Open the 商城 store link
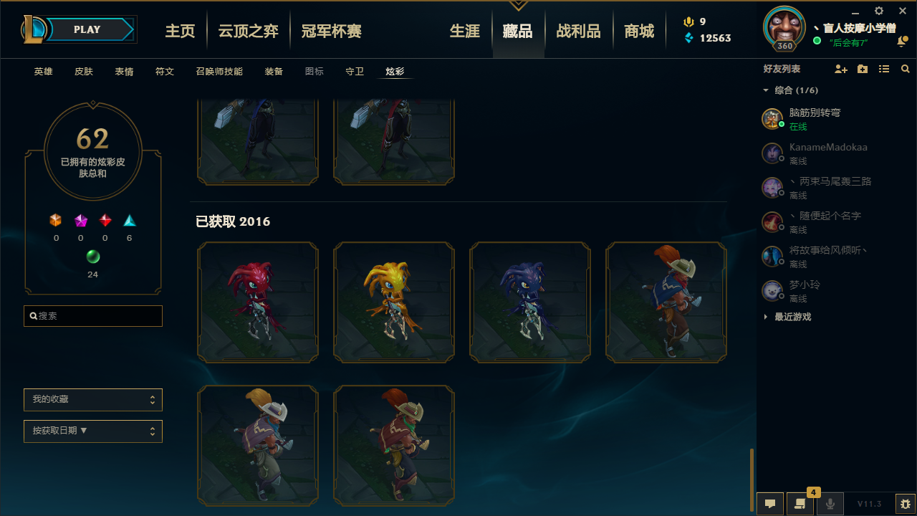The width and height of the screenshot is (917, 516). point(639,31)
